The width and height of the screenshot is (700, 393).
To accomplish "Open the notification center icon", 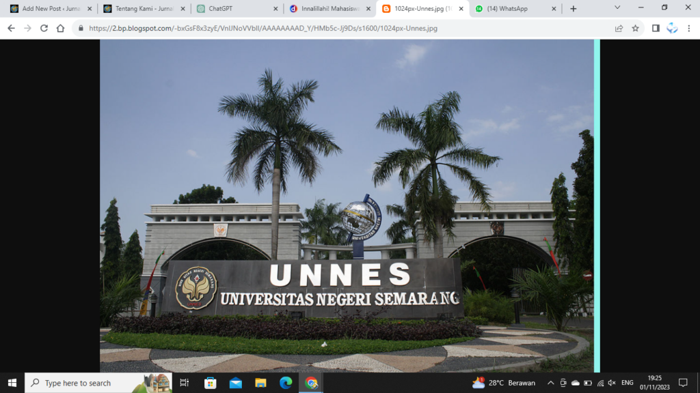I will point(683,383).
